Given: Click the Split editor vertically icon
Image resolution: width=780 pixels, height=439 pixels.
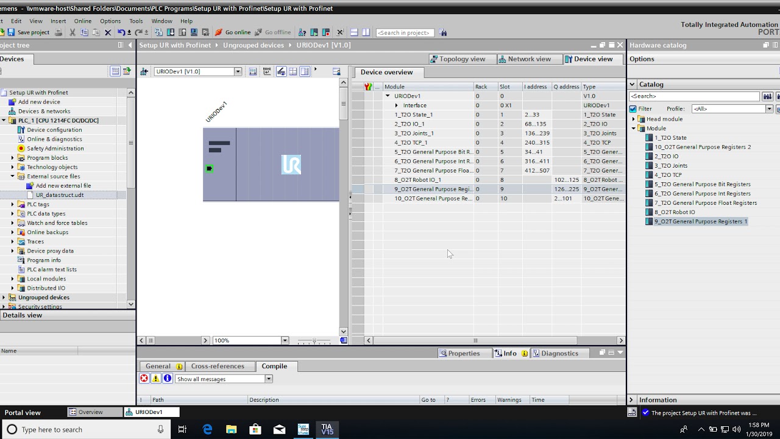Looking at the screenshot, I should (366, 32).
